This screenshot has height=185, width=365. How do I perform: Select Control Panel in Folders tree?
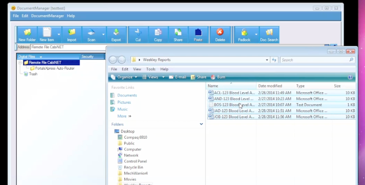[x=135, y=161]
